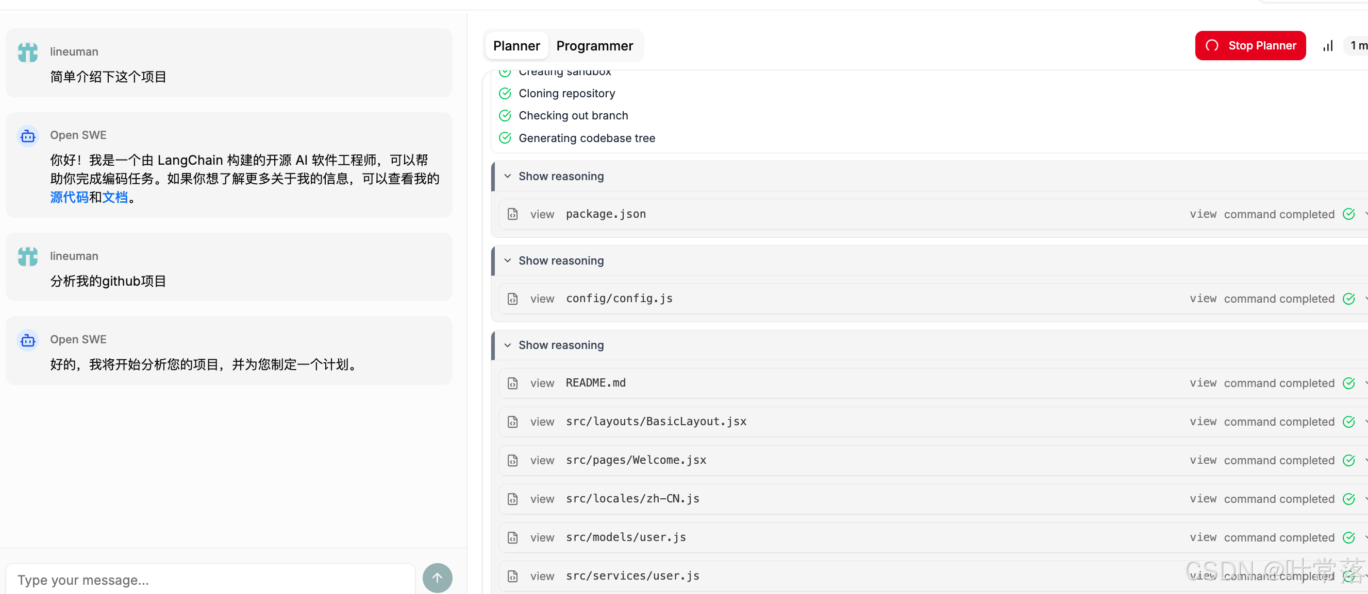Click the Open SWE robot avatar
The image size is (1368, 594).
pos(28,136)
